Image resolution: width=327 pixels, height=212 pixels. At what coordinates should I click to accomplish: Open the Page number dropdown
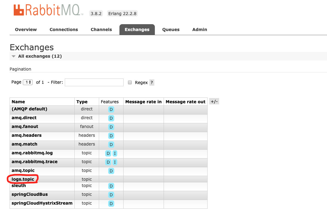pos(28,82)
